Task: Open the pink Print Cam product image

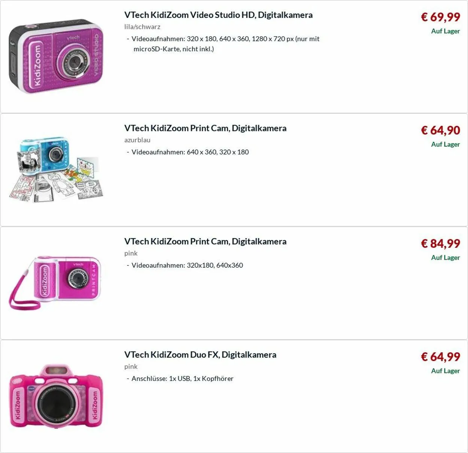Action: point(55,283)
